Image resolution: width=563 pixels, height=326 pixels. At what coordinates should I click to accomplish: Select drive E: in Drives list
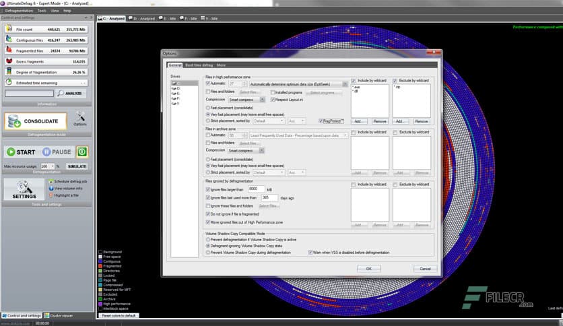click(176, 94)
